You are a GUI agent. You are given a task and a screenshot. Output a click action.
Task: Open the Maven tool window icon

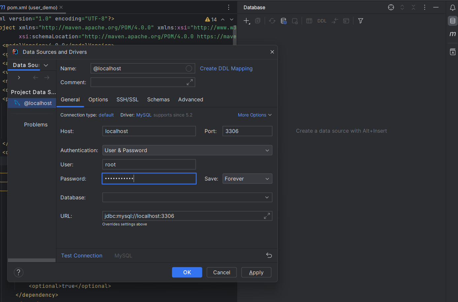(453, 34)
